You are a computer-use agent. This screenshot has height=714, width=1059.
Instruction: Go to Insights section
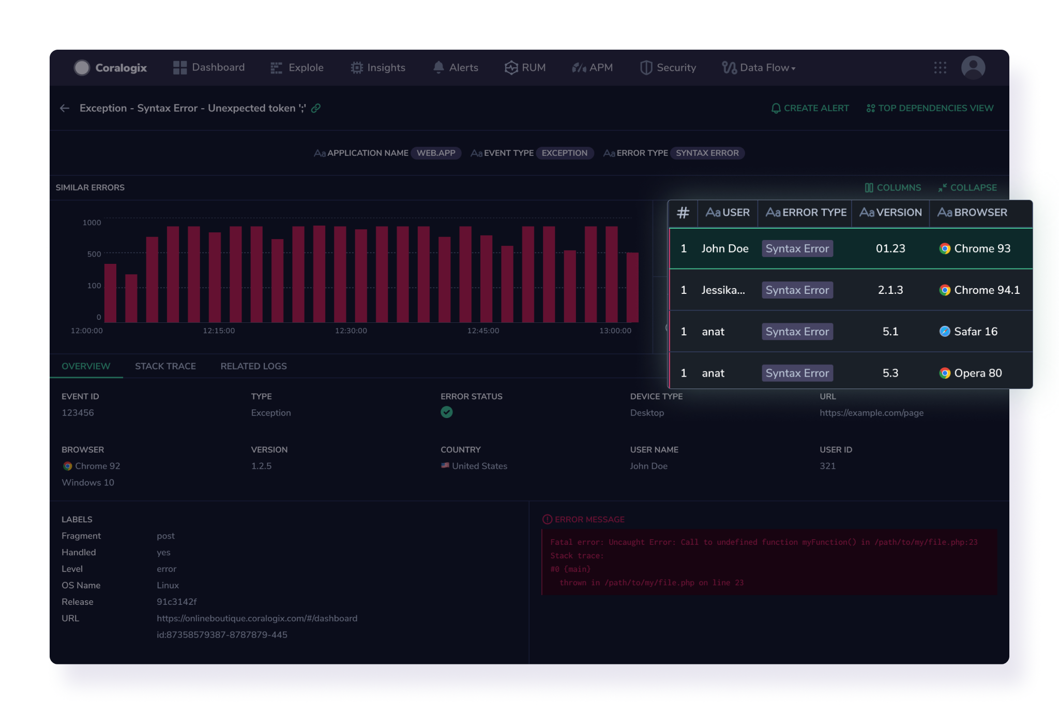coord(378,68)
